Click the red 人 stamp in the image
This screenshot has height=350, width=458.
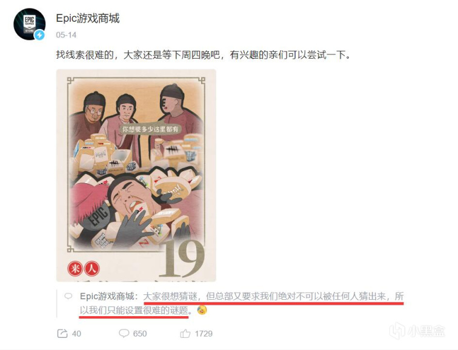[92, 268]
